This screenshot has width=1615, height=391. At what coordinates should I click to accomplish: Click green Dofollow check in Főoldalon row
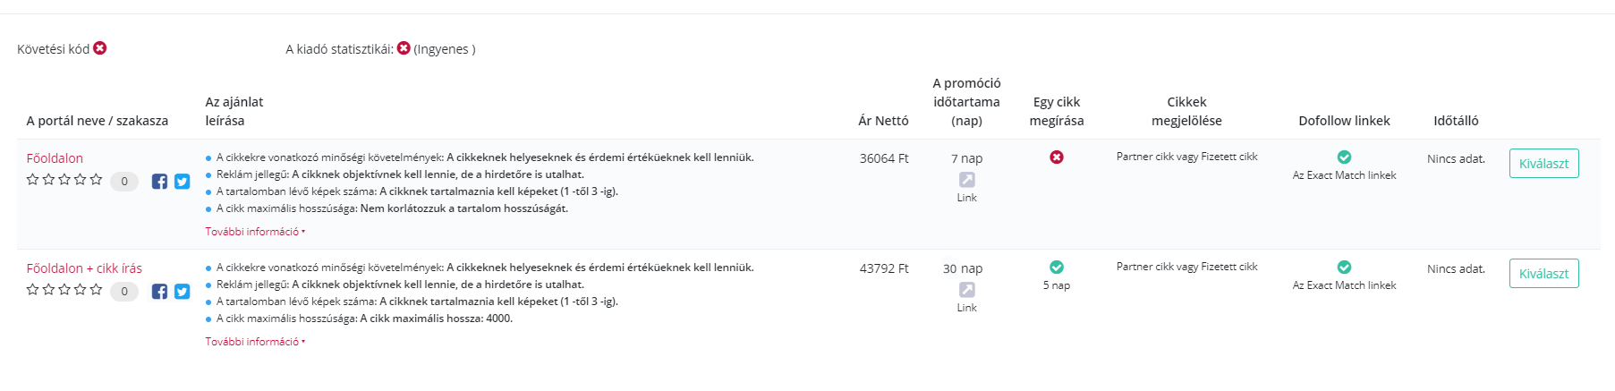pos(1344,157)
